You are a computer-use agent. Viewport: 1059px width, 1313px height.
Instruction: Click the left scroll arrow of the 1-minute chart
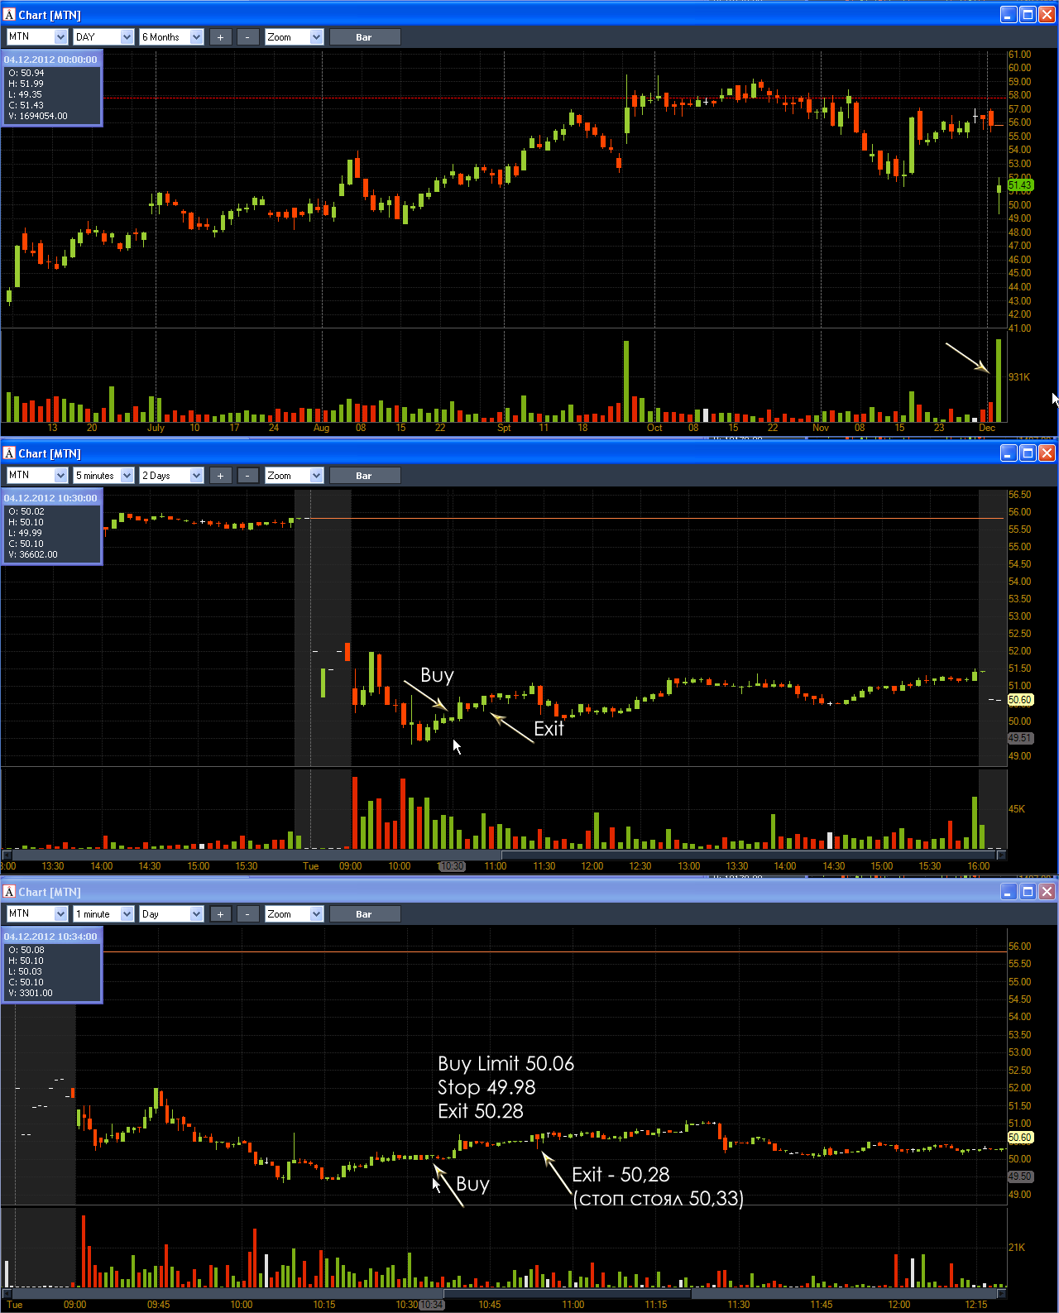click(x=7, y=1293)
